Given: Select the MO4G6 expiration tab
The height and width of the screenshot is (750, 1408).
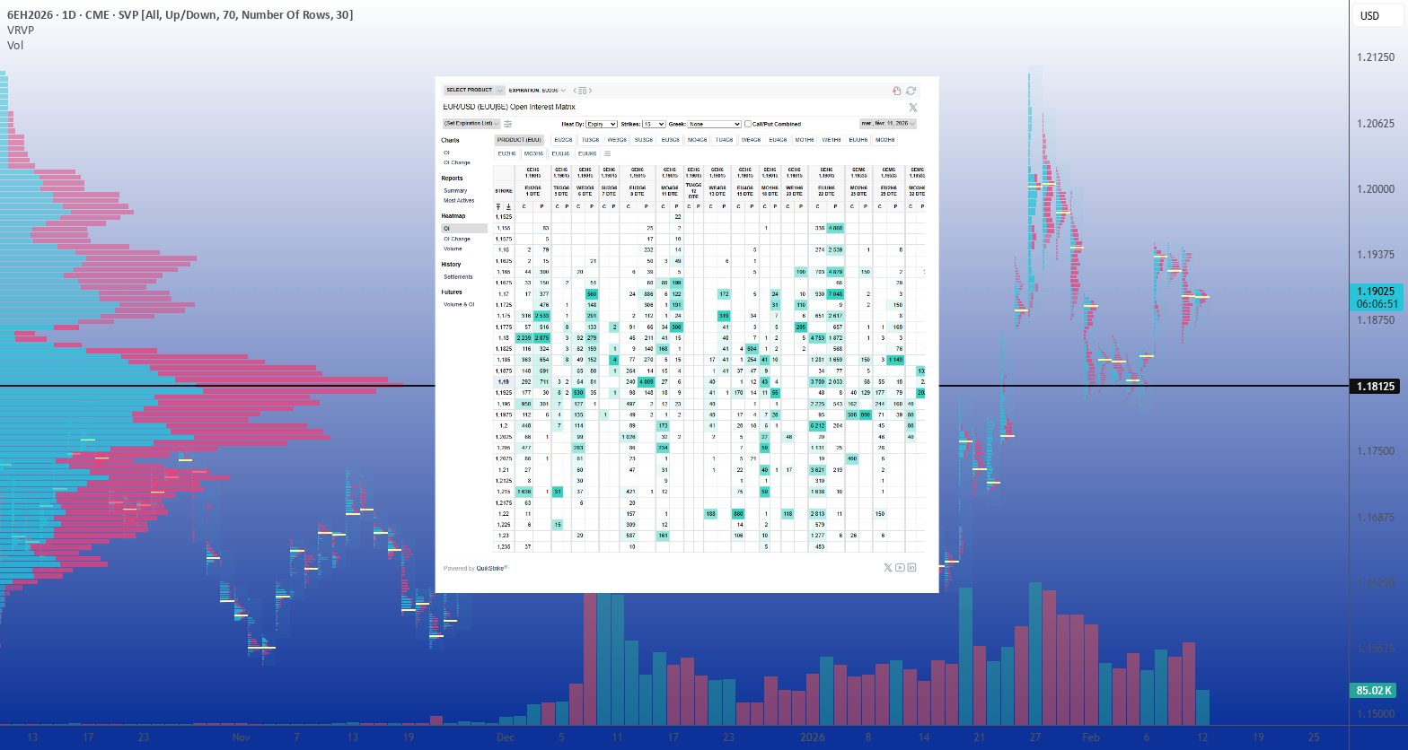Looking at the screenshot, I should (x=697, y=140).
